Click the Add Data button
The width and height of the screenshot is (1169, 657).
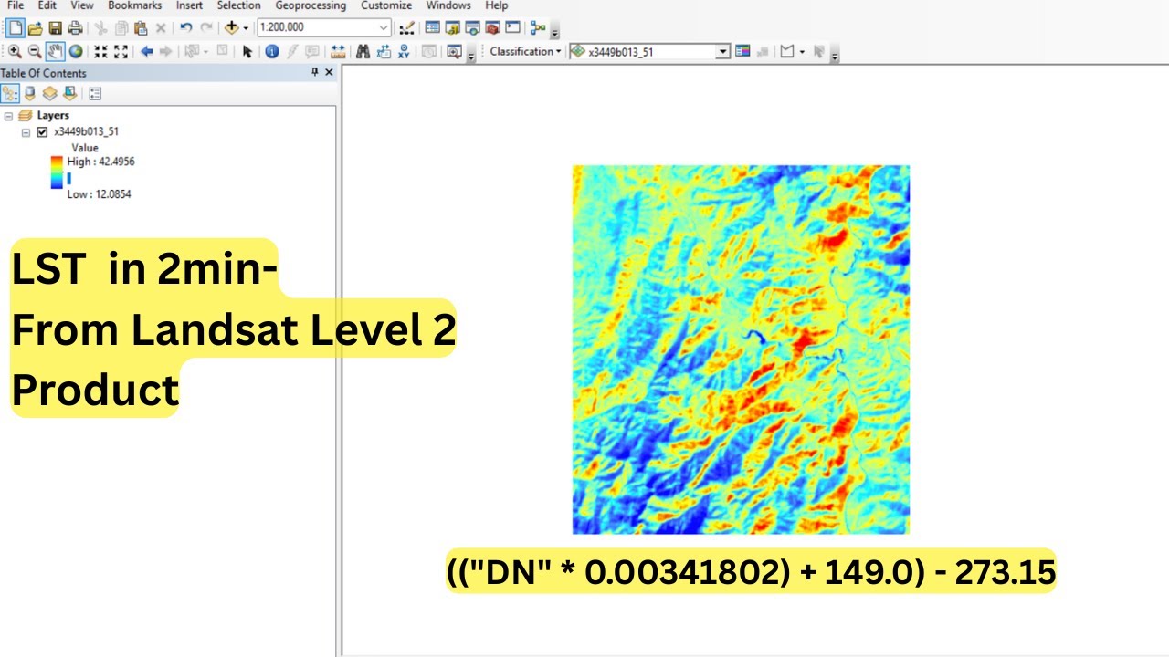(232, 28)
